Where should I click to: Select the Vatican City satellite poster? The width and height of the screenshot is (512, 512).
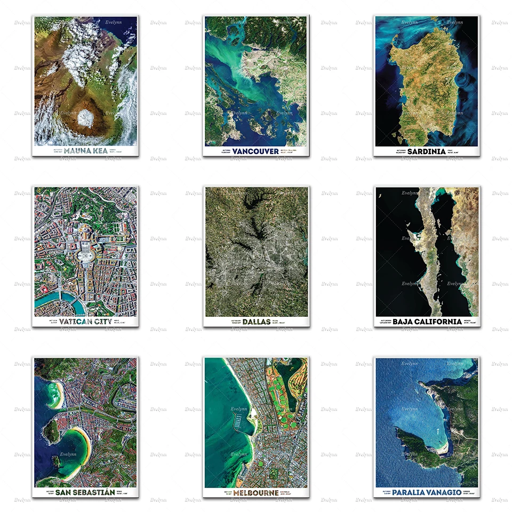click(85, 257)
